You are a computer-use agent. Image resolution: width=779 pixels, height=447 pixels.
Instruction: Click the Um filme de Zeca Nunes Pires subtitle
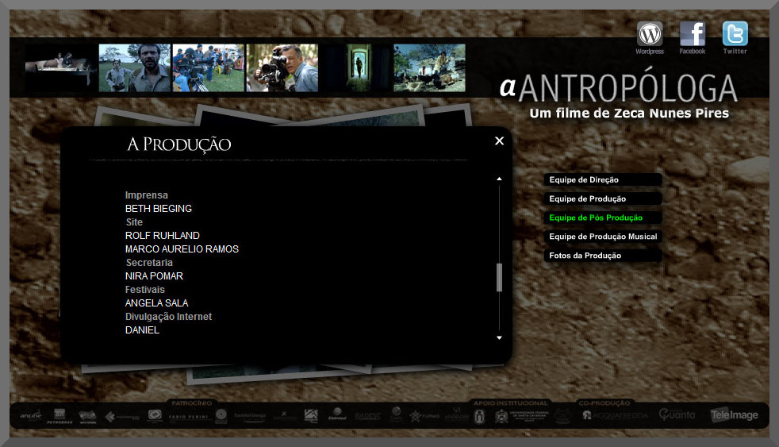click(629, 114)
